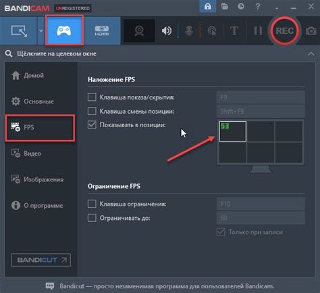Select top-center FPS position cell

(x=261, y=131)
